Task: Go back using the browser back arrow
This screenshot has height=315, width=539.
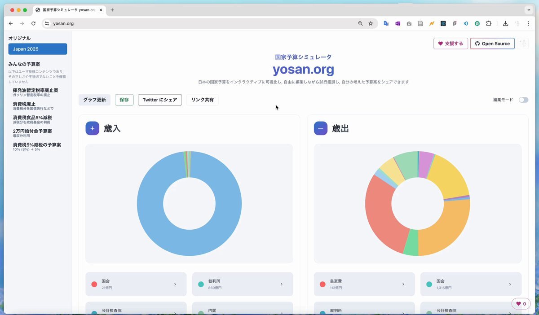Action: 11,23
